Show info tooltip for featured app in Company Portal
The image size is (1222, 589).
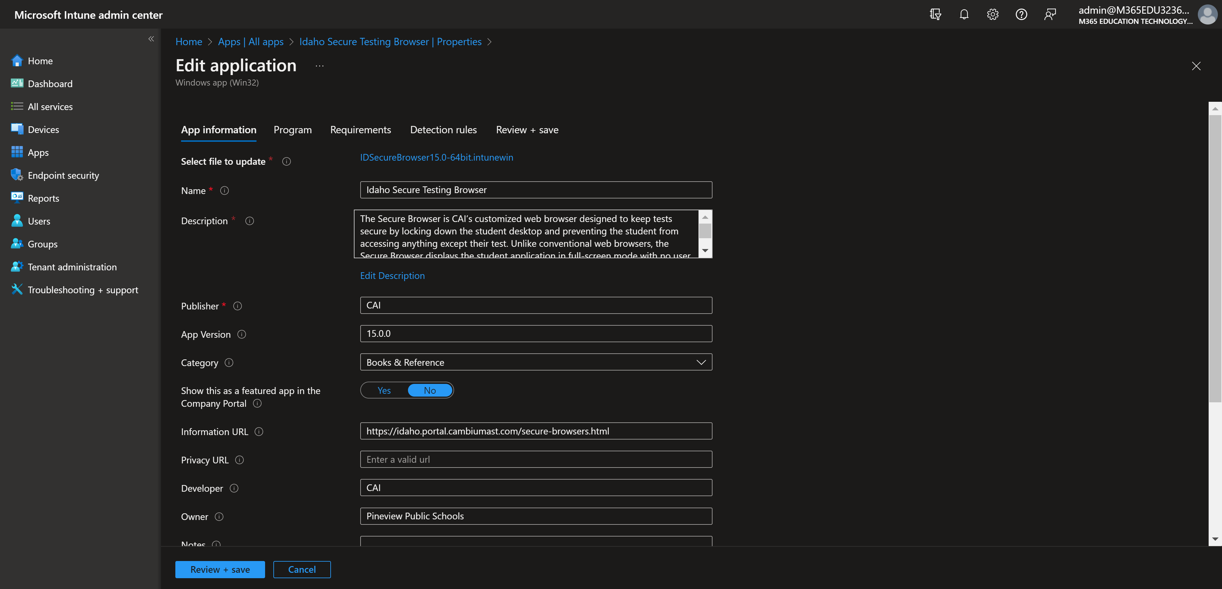[x=257, y=404]
